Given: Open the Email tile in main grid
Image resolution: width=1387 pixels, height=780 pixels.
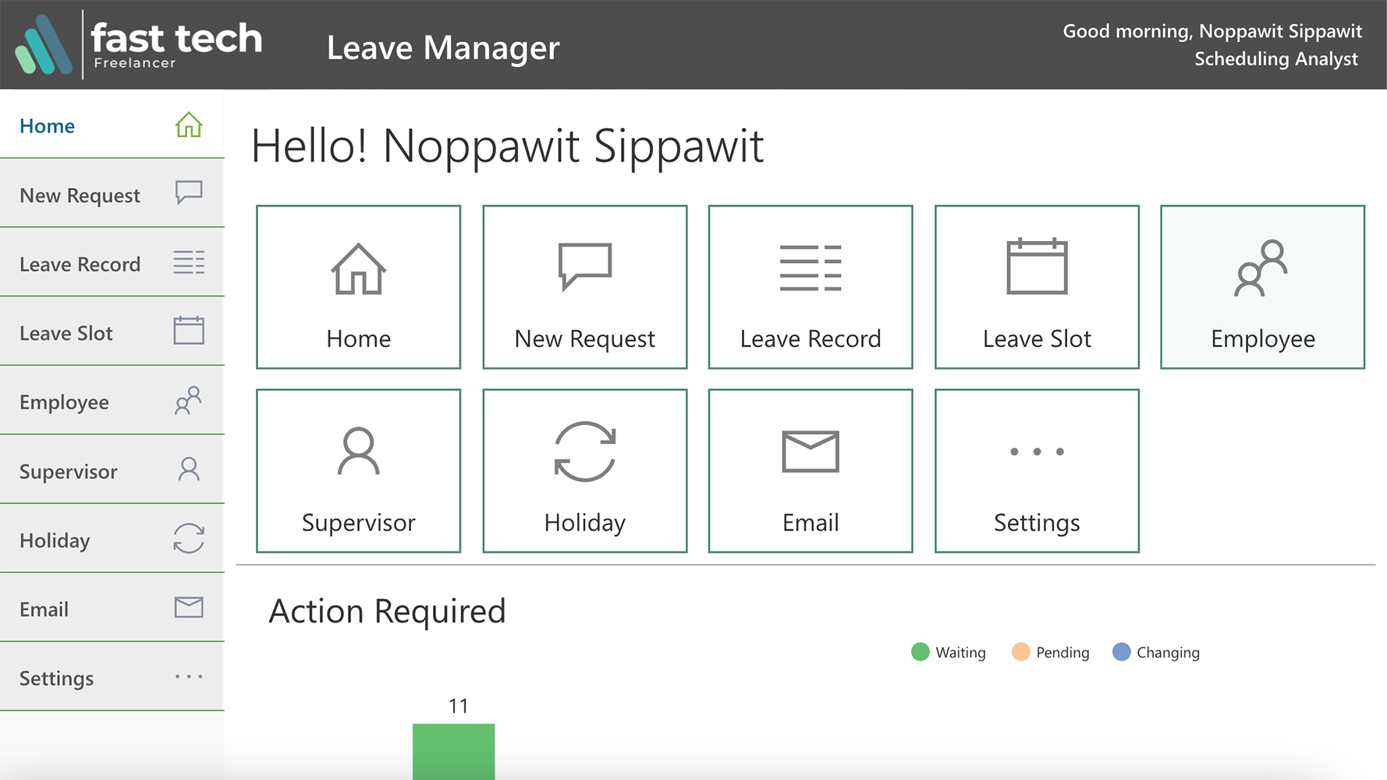Looking at the screenshot, I should 810,471.
